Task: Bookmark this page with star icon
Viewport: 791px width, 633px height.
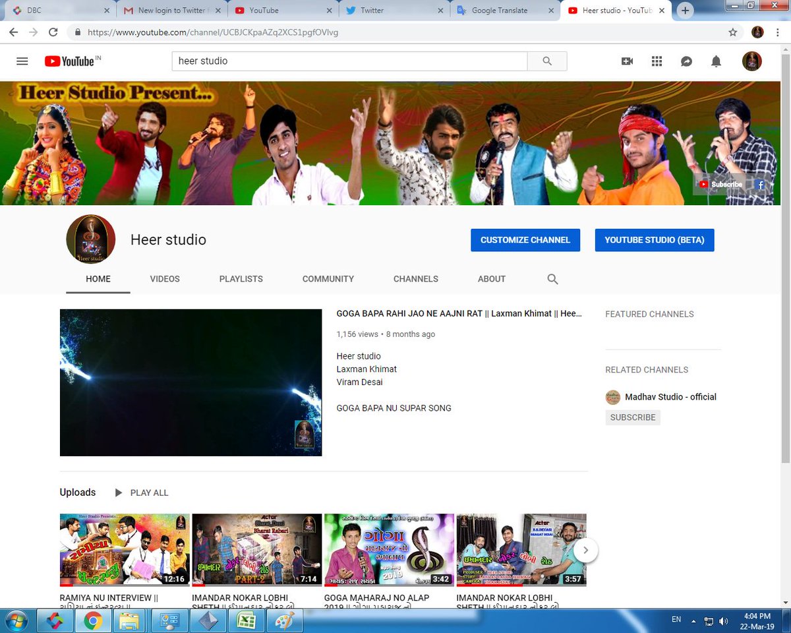Action: coord(732,32)
